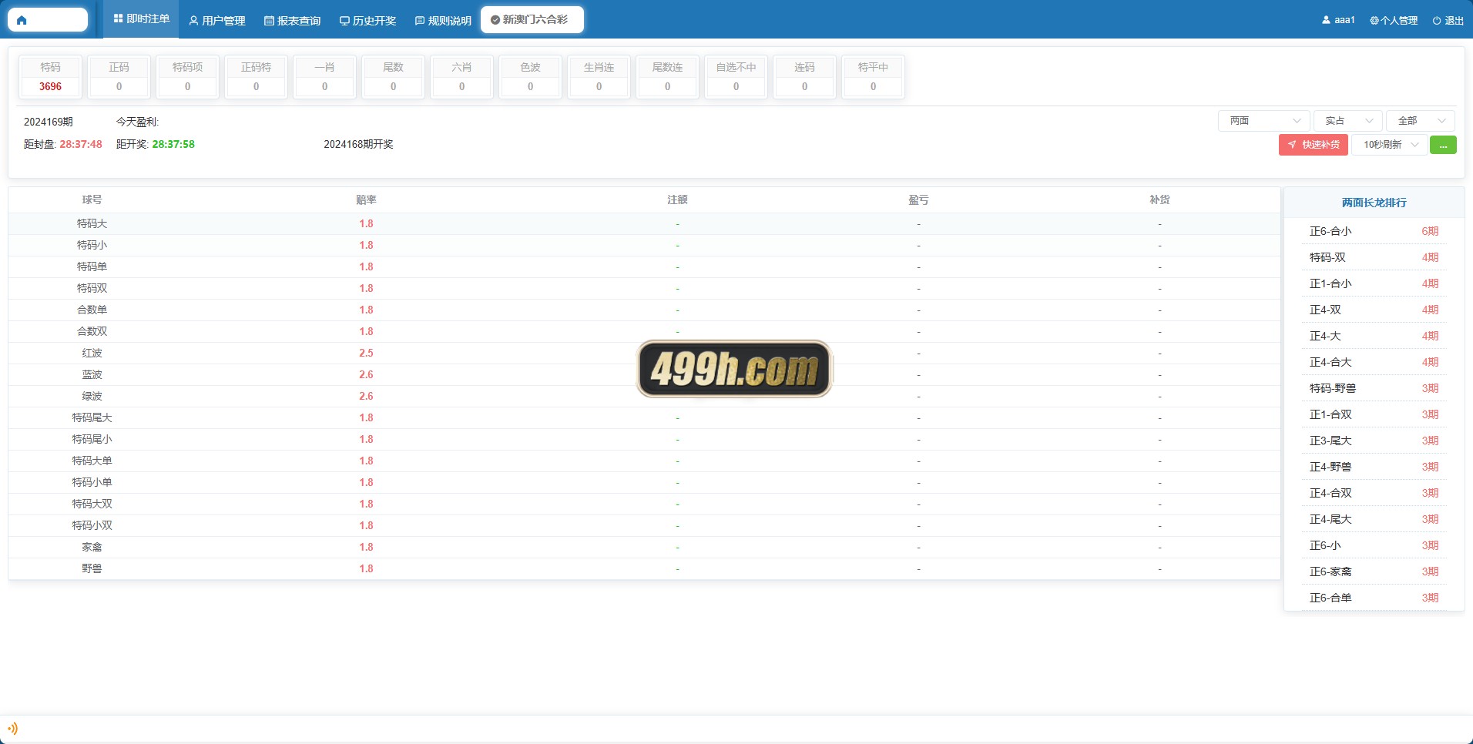Viewport: 1473px width, 744px height.
Task: Click the 特码小单 row label
Action: click(x=92, y=482)
